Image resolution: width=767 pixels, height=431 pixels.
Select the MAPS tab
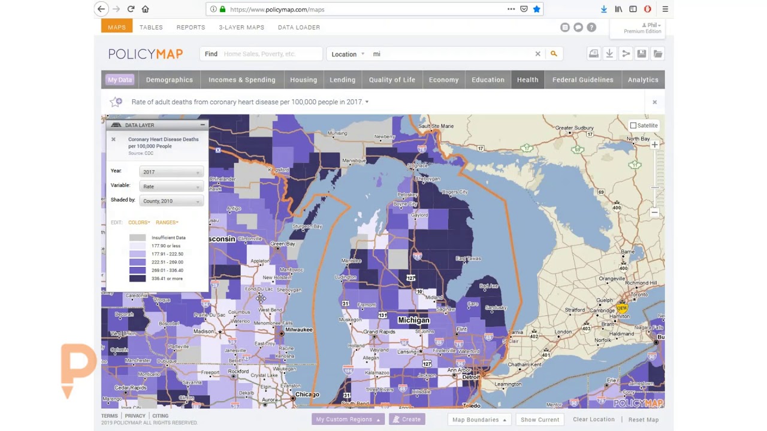coord(117,27)
